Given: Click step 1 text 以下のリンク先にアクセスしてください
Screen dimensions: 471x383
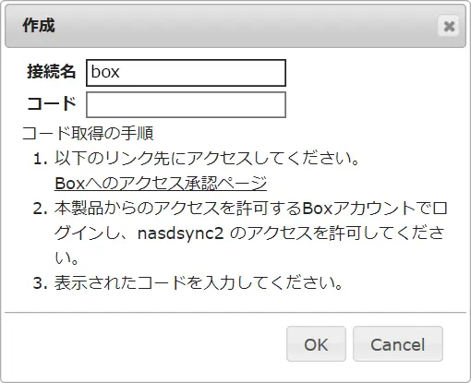Looking at the screenshot, I should click(x=207, y=159).
